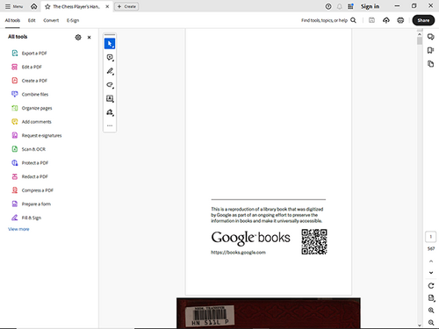
Task: Close the All tools panel
Action: [x=90, y=37]
